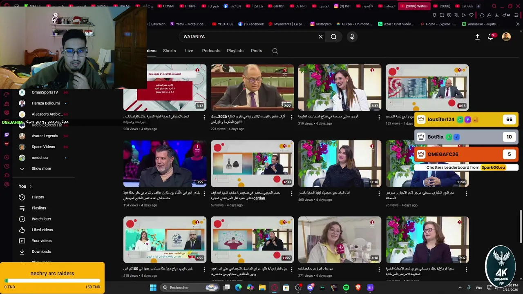Image resolution: width=523 pixels, height=294 pixels.
Task: Open options menu for the 2:22 video
Action: click(x=292, y=117)
